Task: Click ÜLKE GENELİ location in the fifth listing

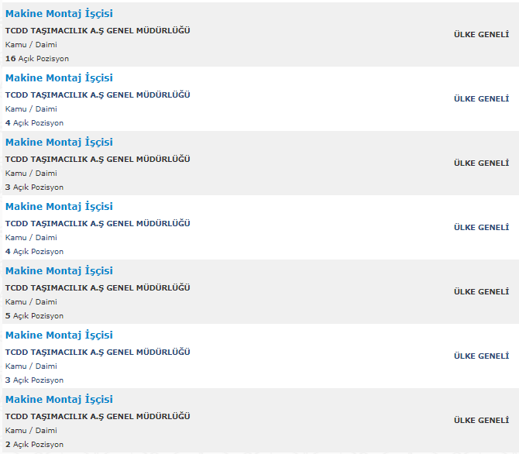Action: pyautogui.click(x=481, y=291)
